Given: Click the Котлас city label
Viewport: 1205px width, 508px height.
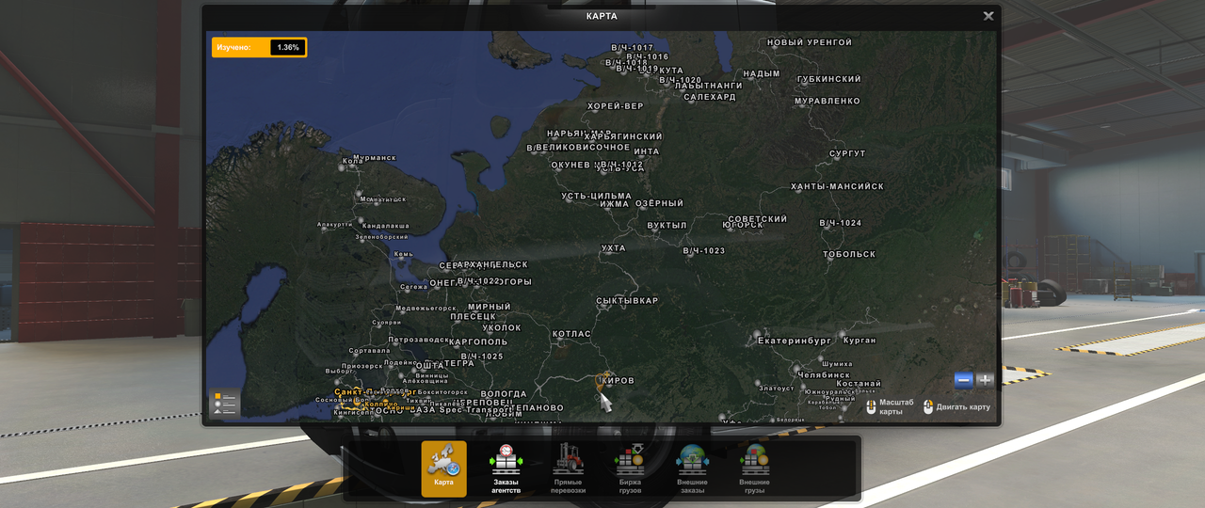Looking at the screenshot, I should click(x=571, y=334).
